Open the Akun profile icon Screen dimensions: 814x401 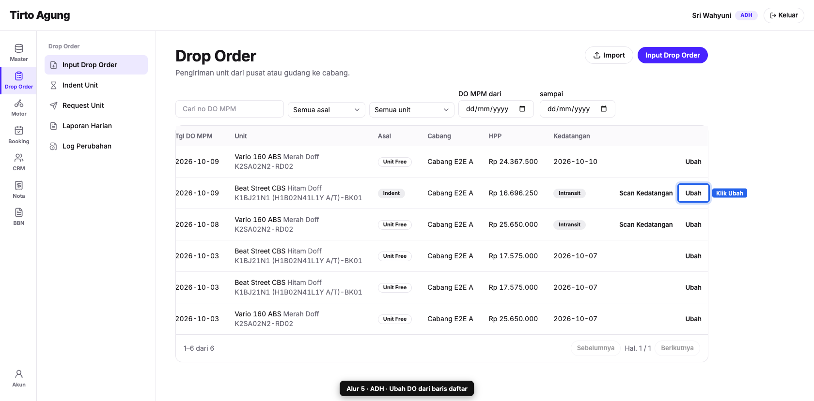click(x=18, y=378)
